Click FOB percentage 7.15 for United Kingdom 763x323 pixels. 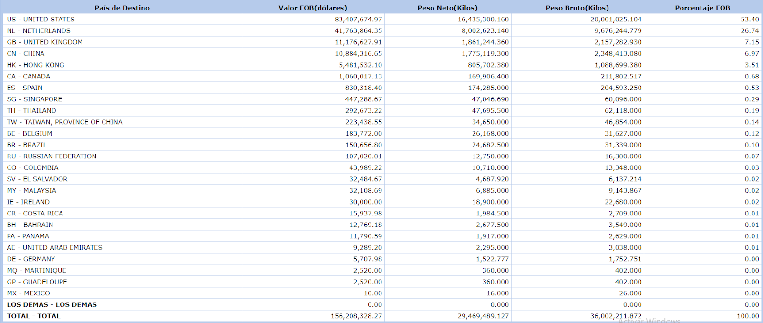(752, 42)
